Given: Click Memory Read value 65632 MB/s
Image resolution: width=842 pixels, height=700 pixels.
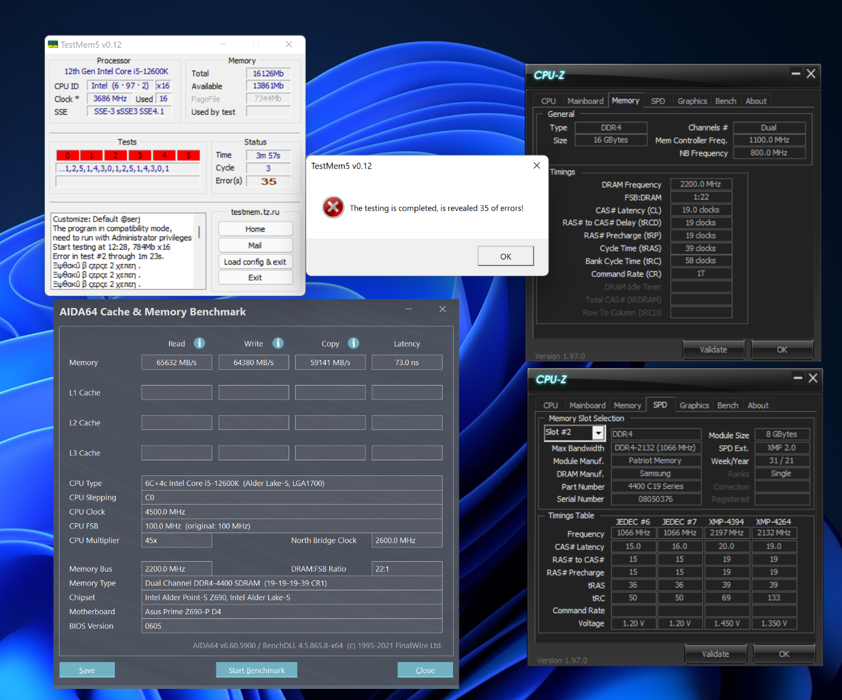Looking at the screenshot, I should tap(177, 362).
